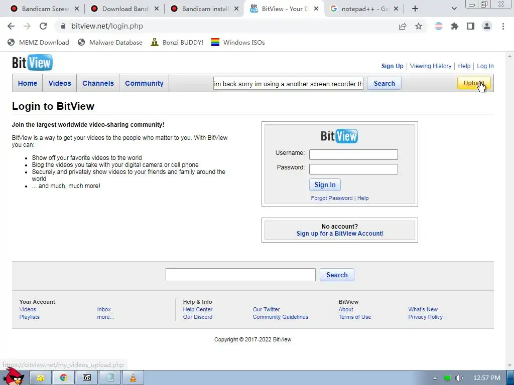Open the Notepad taskbar icon
Image resolution: width=514 pixels, height=385 pixels.
point(110,378)
